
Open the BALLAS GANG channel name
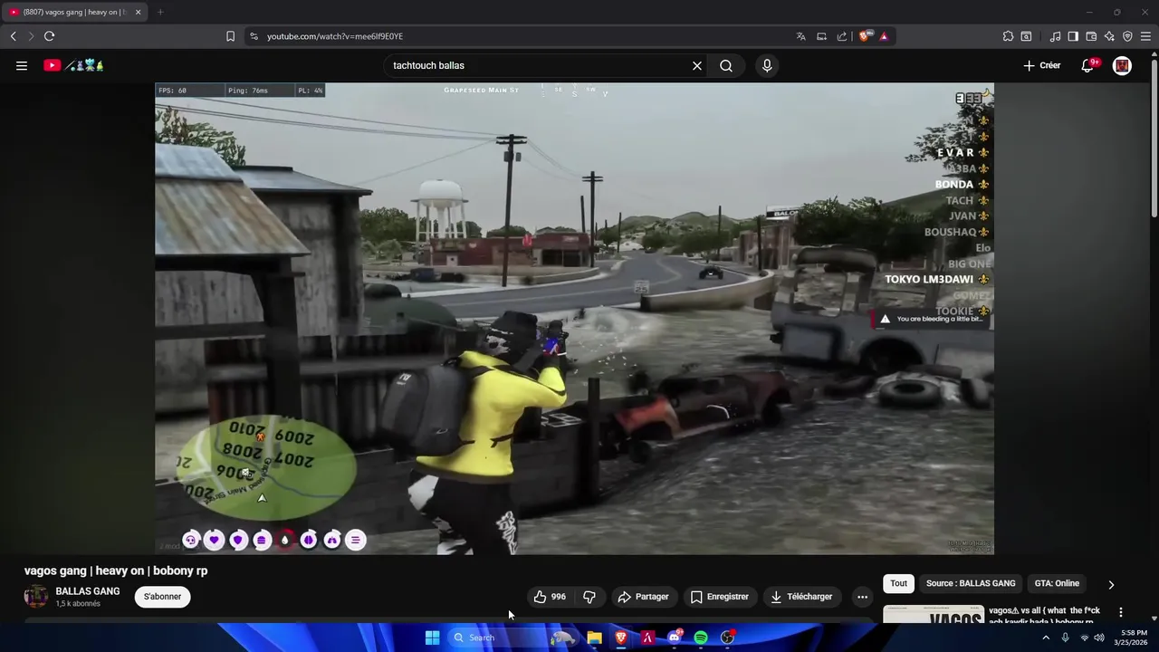click(88, 591)
